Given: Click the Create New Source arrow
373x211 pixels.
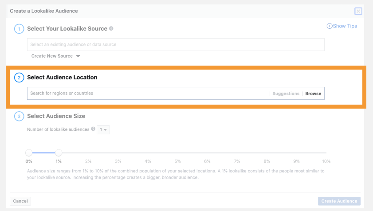Looking at the screenshot, I should 78,56.
